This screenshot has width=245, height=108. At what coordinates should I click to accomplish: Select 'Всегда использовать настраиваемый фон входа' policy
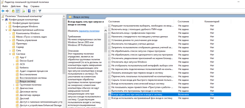(x=142, y=98)
